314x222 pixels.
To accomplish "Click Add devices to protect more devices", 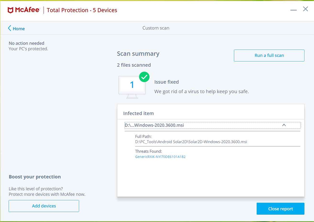I will coord(44,206).
